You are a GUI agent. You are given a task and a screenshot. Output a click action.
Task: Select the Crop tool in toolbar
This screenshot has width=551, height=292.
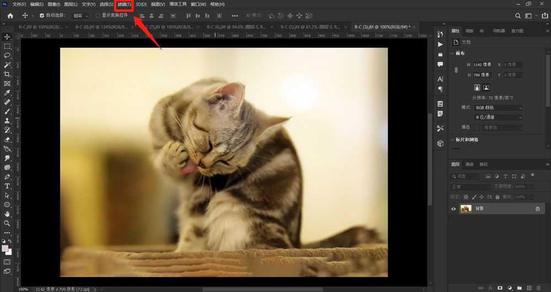(7, 74)
